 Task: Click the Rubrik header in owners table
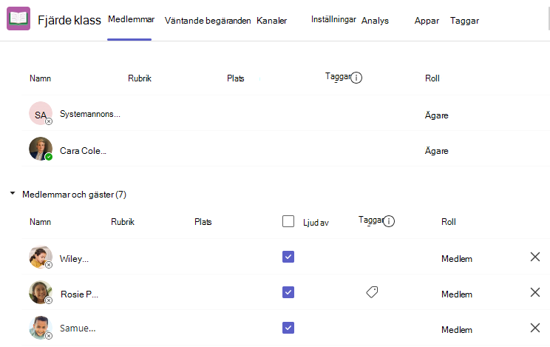(140, 78)
